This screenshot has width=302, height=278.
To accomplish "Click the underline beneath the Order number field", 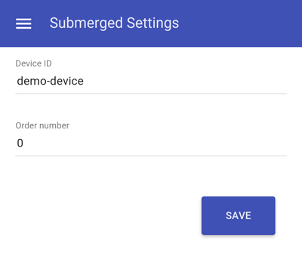I will coord(151,156).
